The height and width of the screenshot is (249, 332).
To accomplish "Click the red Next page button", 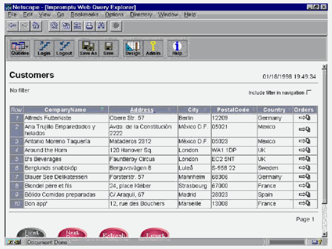I will pos(72,233).
